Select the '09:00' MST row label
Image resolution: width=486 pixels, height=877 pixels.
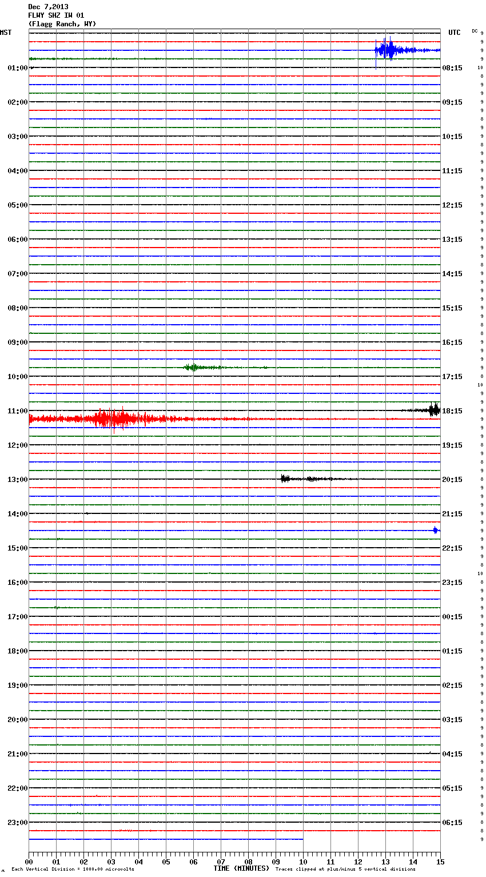[18, 342]
